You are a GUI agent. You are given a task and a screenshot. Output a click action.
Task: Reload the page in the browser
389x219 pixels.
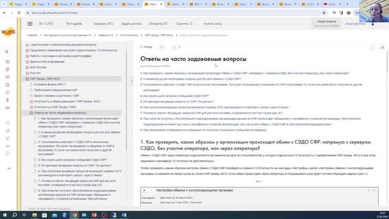[19, 13]
